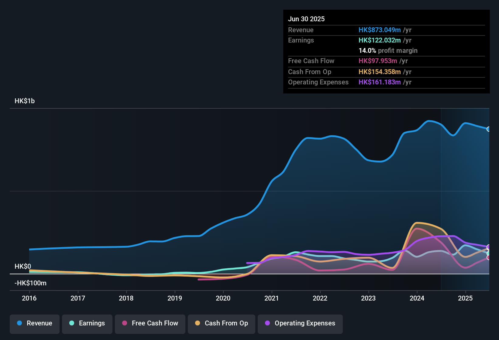Click the shaded forecast region after 2024
The width and height of the screenshot is (499, 340).
click(465, 182)
